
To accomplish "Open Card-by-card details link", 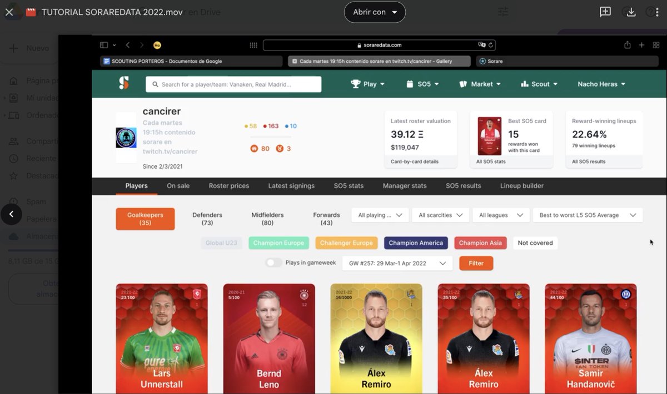I will (415, 161).
